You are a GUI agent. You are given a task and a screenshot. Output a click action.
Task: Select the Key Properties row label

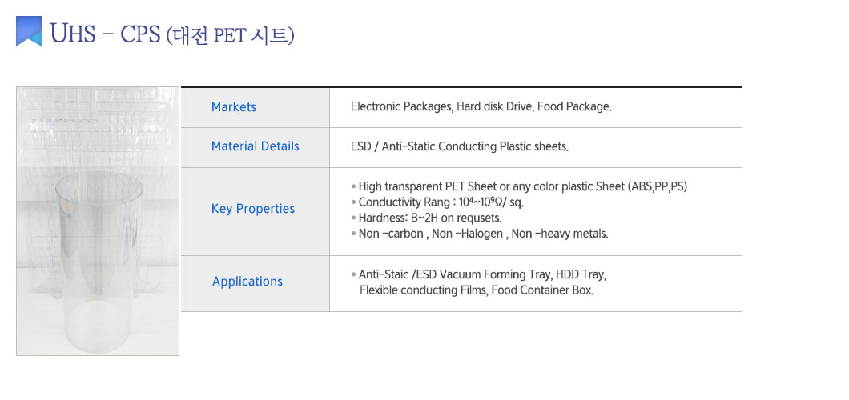[x=253, y=209]
